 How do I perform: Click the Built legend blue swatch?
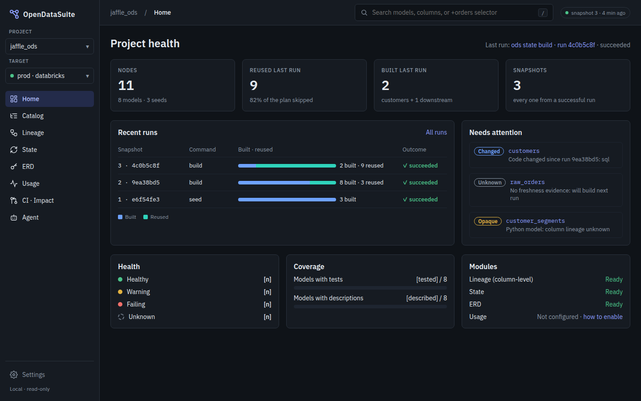click(x=120, y=217)
